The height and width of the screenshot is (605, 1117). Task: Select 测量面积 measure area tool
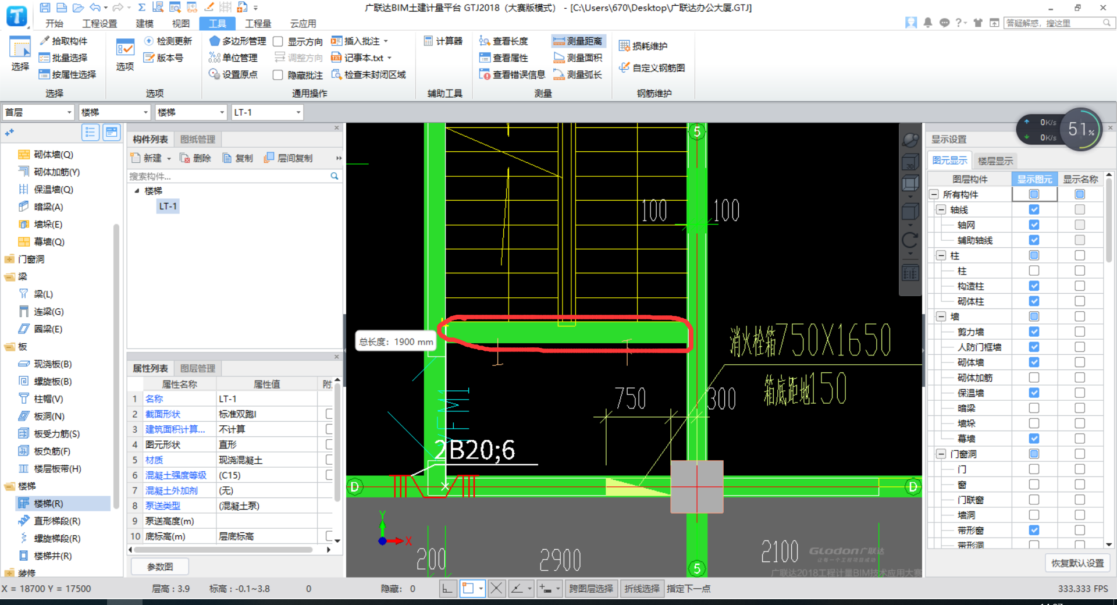578,58
